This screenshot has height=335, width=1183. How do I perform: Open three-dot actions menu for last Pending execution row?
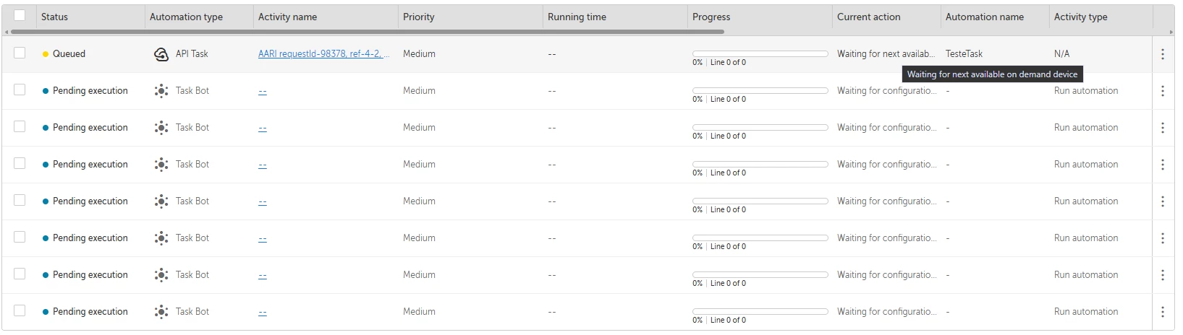coord(1162,312)
